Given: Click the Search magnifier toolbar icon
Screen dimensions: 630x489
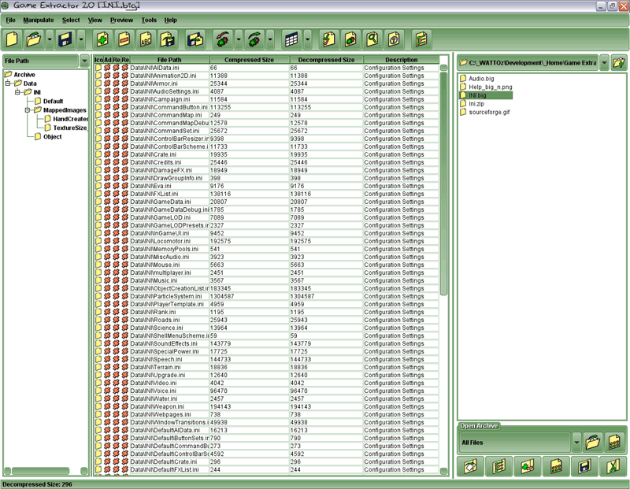Looking at the screenshot, I should coord(372,39).
